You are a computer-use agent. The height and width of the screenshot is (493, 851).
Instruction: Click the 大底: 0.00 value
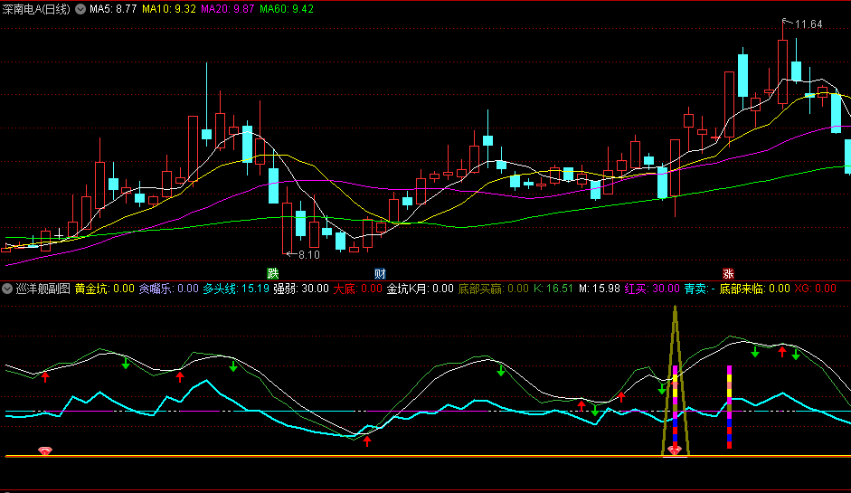(x=357, y=289)
